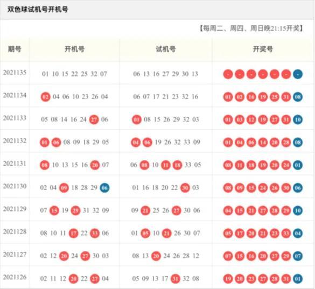Click issue number 2021127
Screen dimensions: 315x289
tap(15, 255)
